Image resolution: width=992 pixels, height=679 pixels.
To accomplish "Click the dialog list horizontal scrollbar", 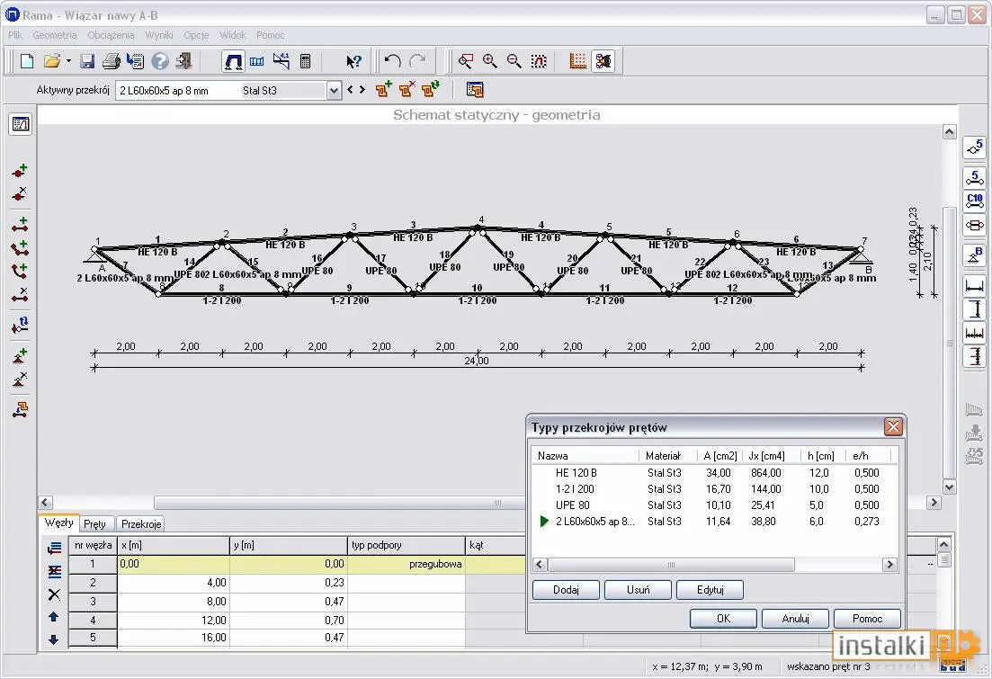I will point(671,565).
